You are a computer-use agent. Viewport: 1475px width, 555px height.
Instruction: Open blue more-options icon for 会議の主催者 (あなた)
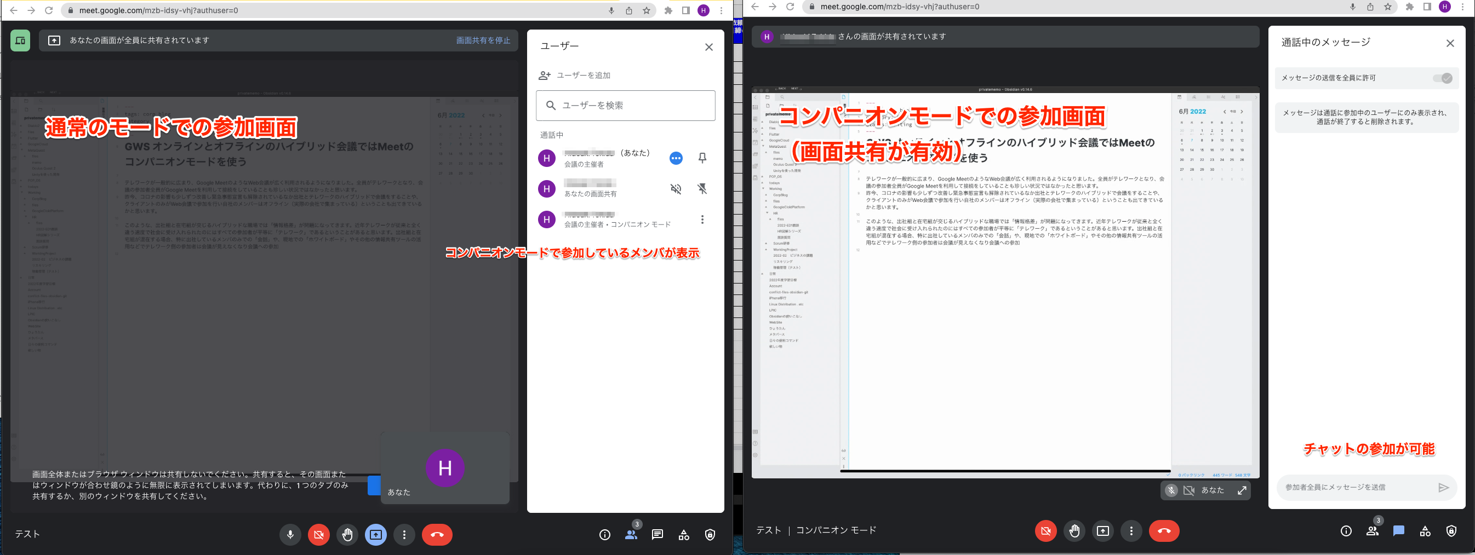click(676, 158)
